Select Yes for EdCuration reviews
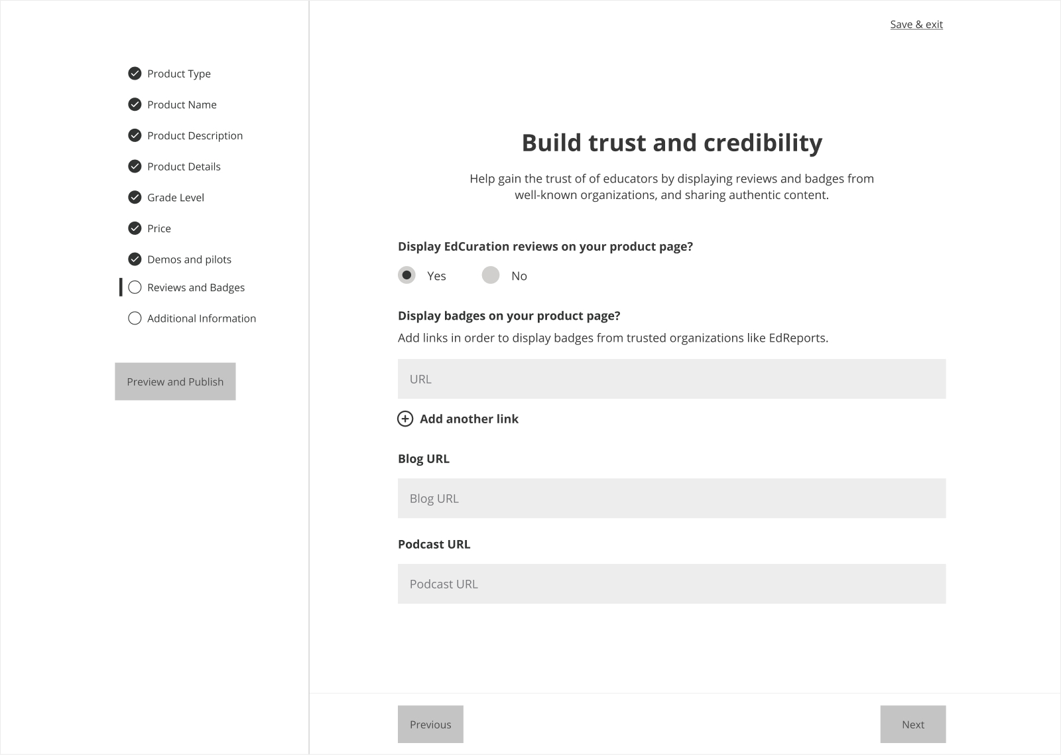Screen dimensions: 1061x755 tap(407, 275)
